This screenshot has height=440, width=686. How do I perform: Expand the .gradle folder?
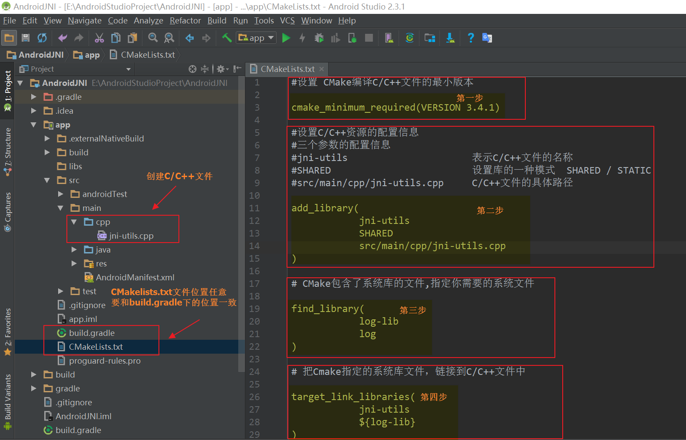[x=33, y=97]
